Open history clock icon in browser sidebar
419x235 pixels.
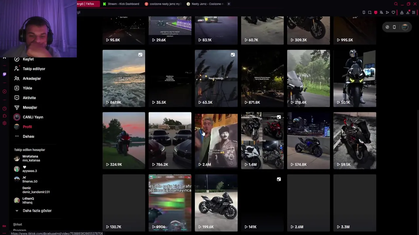(x=4, y=108)
